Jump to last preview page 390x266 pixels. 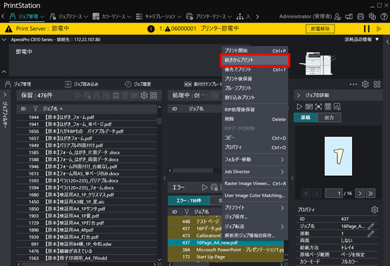[371, 193]
